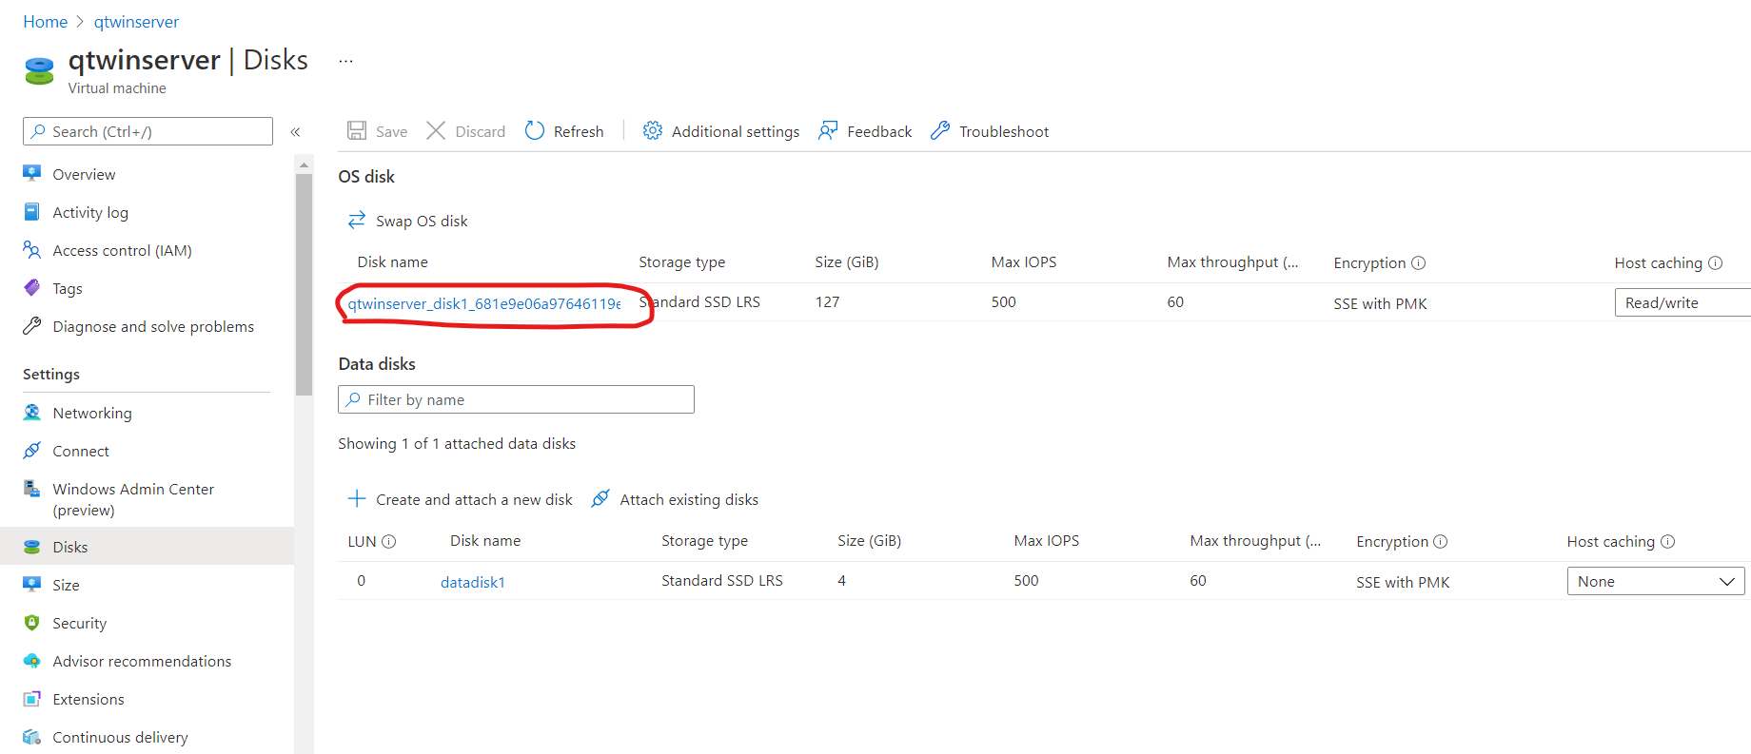Click the Filter by name field

tap(516, 400)
